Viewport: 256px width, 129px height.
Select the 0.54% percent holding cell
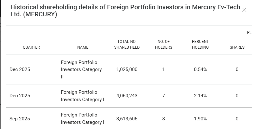tap(200, 69)
